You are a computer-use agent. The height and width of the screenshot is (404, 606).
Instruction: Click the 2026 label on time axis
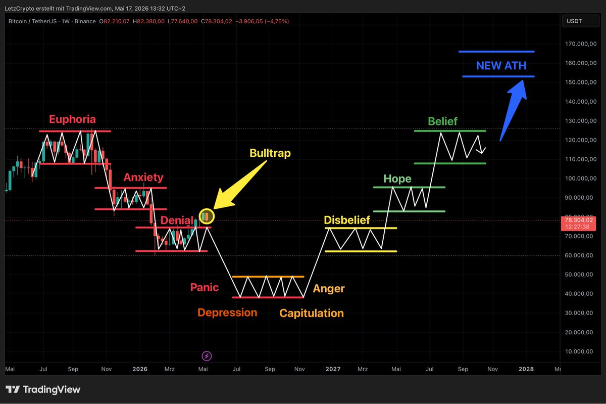click(139, 370)
